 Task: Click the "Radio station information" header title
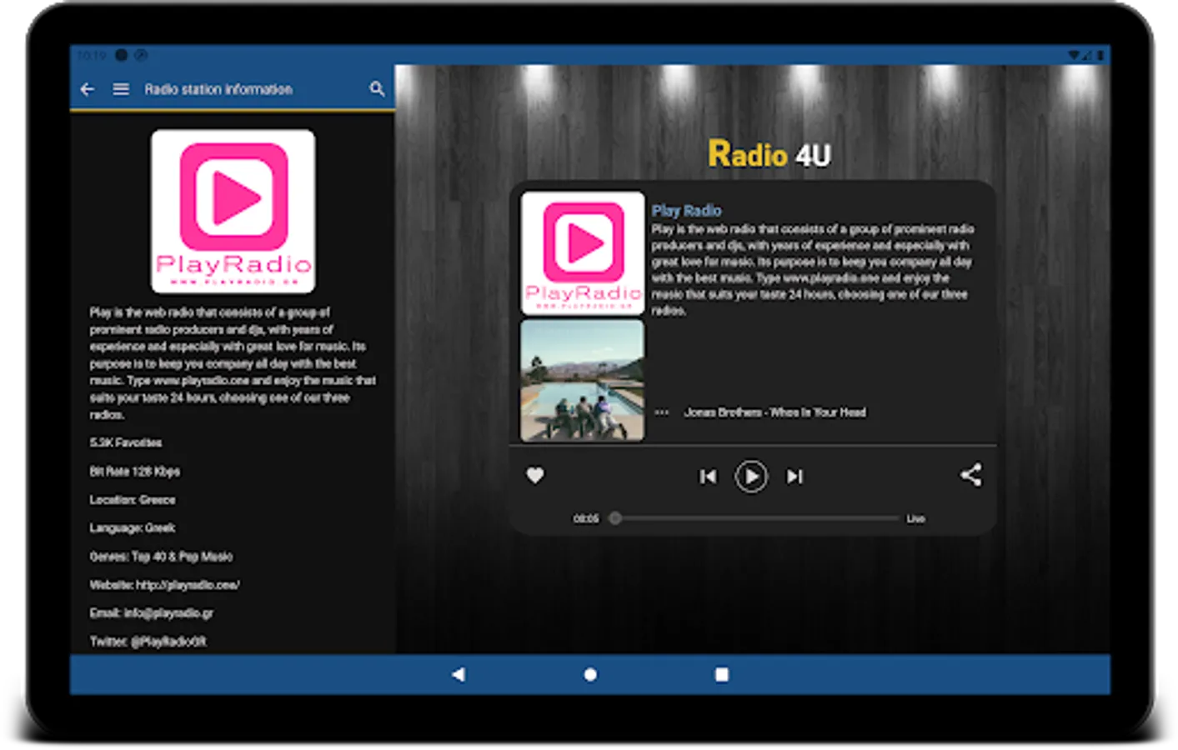tap(218, 89)
